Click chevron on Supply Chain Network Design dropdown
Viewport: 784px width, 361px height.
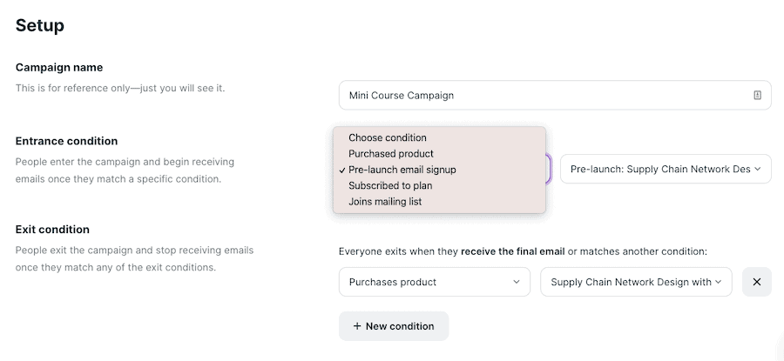click(x=719, y=282)
